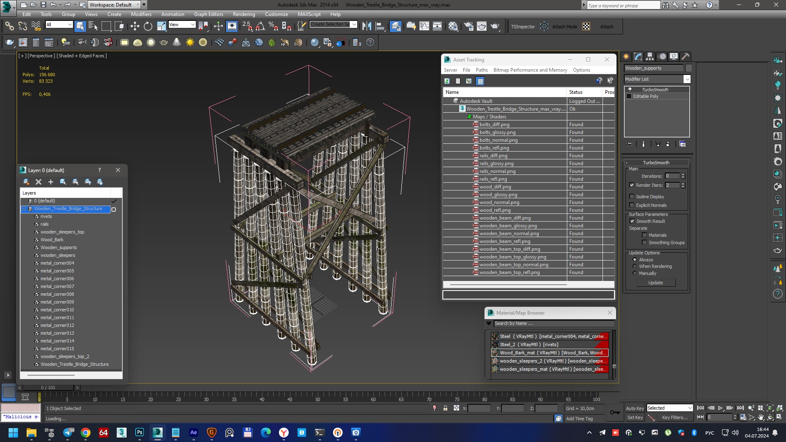Open the MAXScript menu
Image resolution: width=786 pixels, height=442 pixels.
(309, 14)
